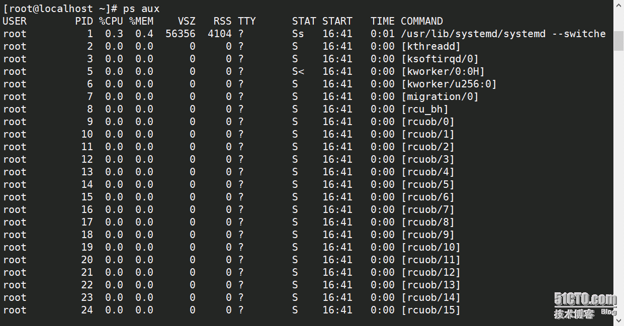Click the 'ps aux' command text
This screenshot has width=624, height=326.
[x=141, y=9]
